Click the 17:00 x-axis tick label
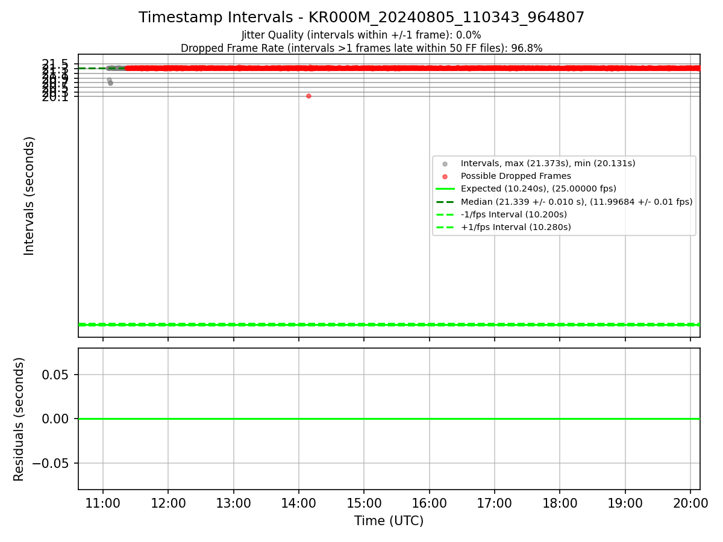The width and height of the screenshot is (723, 542). pos(495,504)
